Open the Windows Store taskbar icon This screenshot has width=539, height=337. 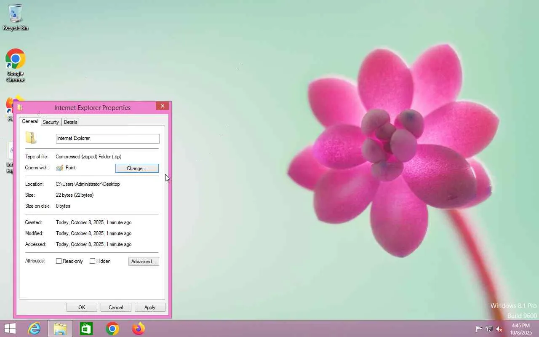click(86, 329)
